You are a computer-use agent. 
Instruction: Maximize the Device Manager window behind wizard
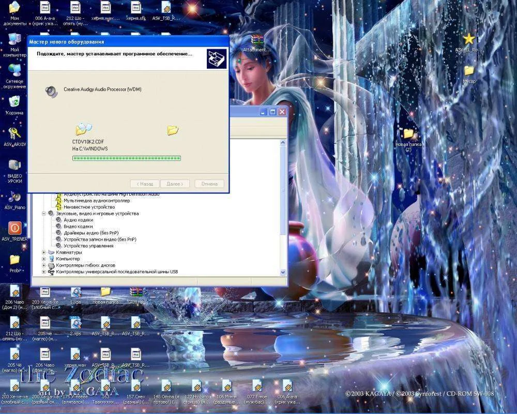point(272,112)
